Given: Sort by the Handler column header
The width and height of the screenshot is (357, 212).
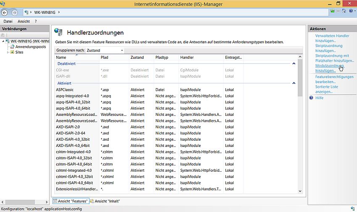Looking at the screenshot, I should [x=201, y=58].
